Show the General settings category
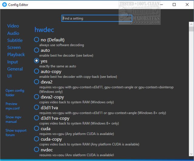The height and width of the screenshot is (161, 194). [15, 69]
